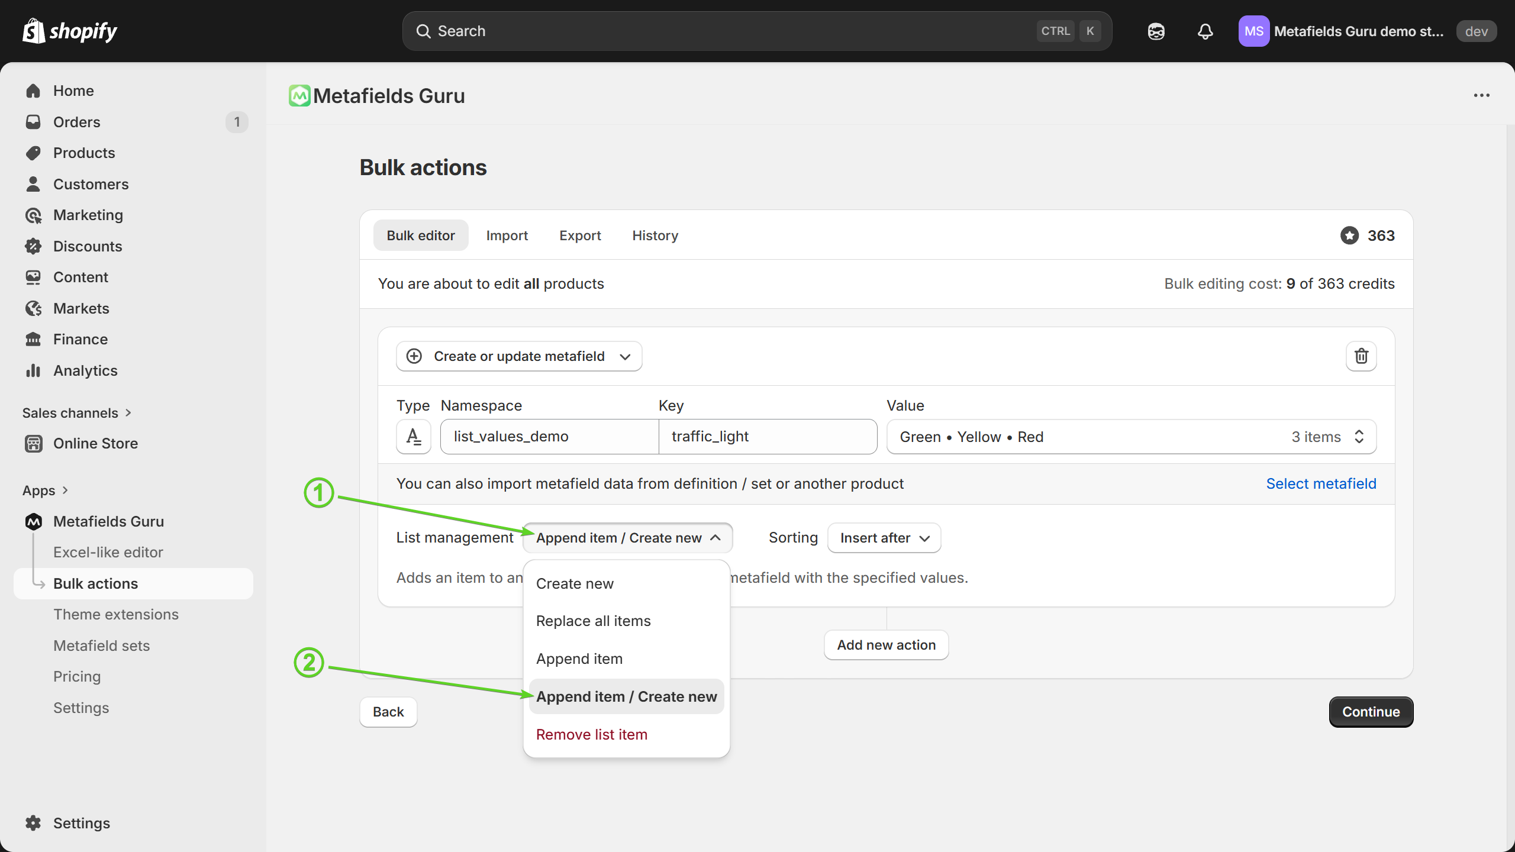Switch to the Import tab
This screenshot has height=852, width=1515.
click(507, 235)
